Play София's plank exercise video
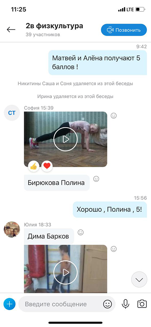This screenshot has height=327, width=151. pos(65,139)
